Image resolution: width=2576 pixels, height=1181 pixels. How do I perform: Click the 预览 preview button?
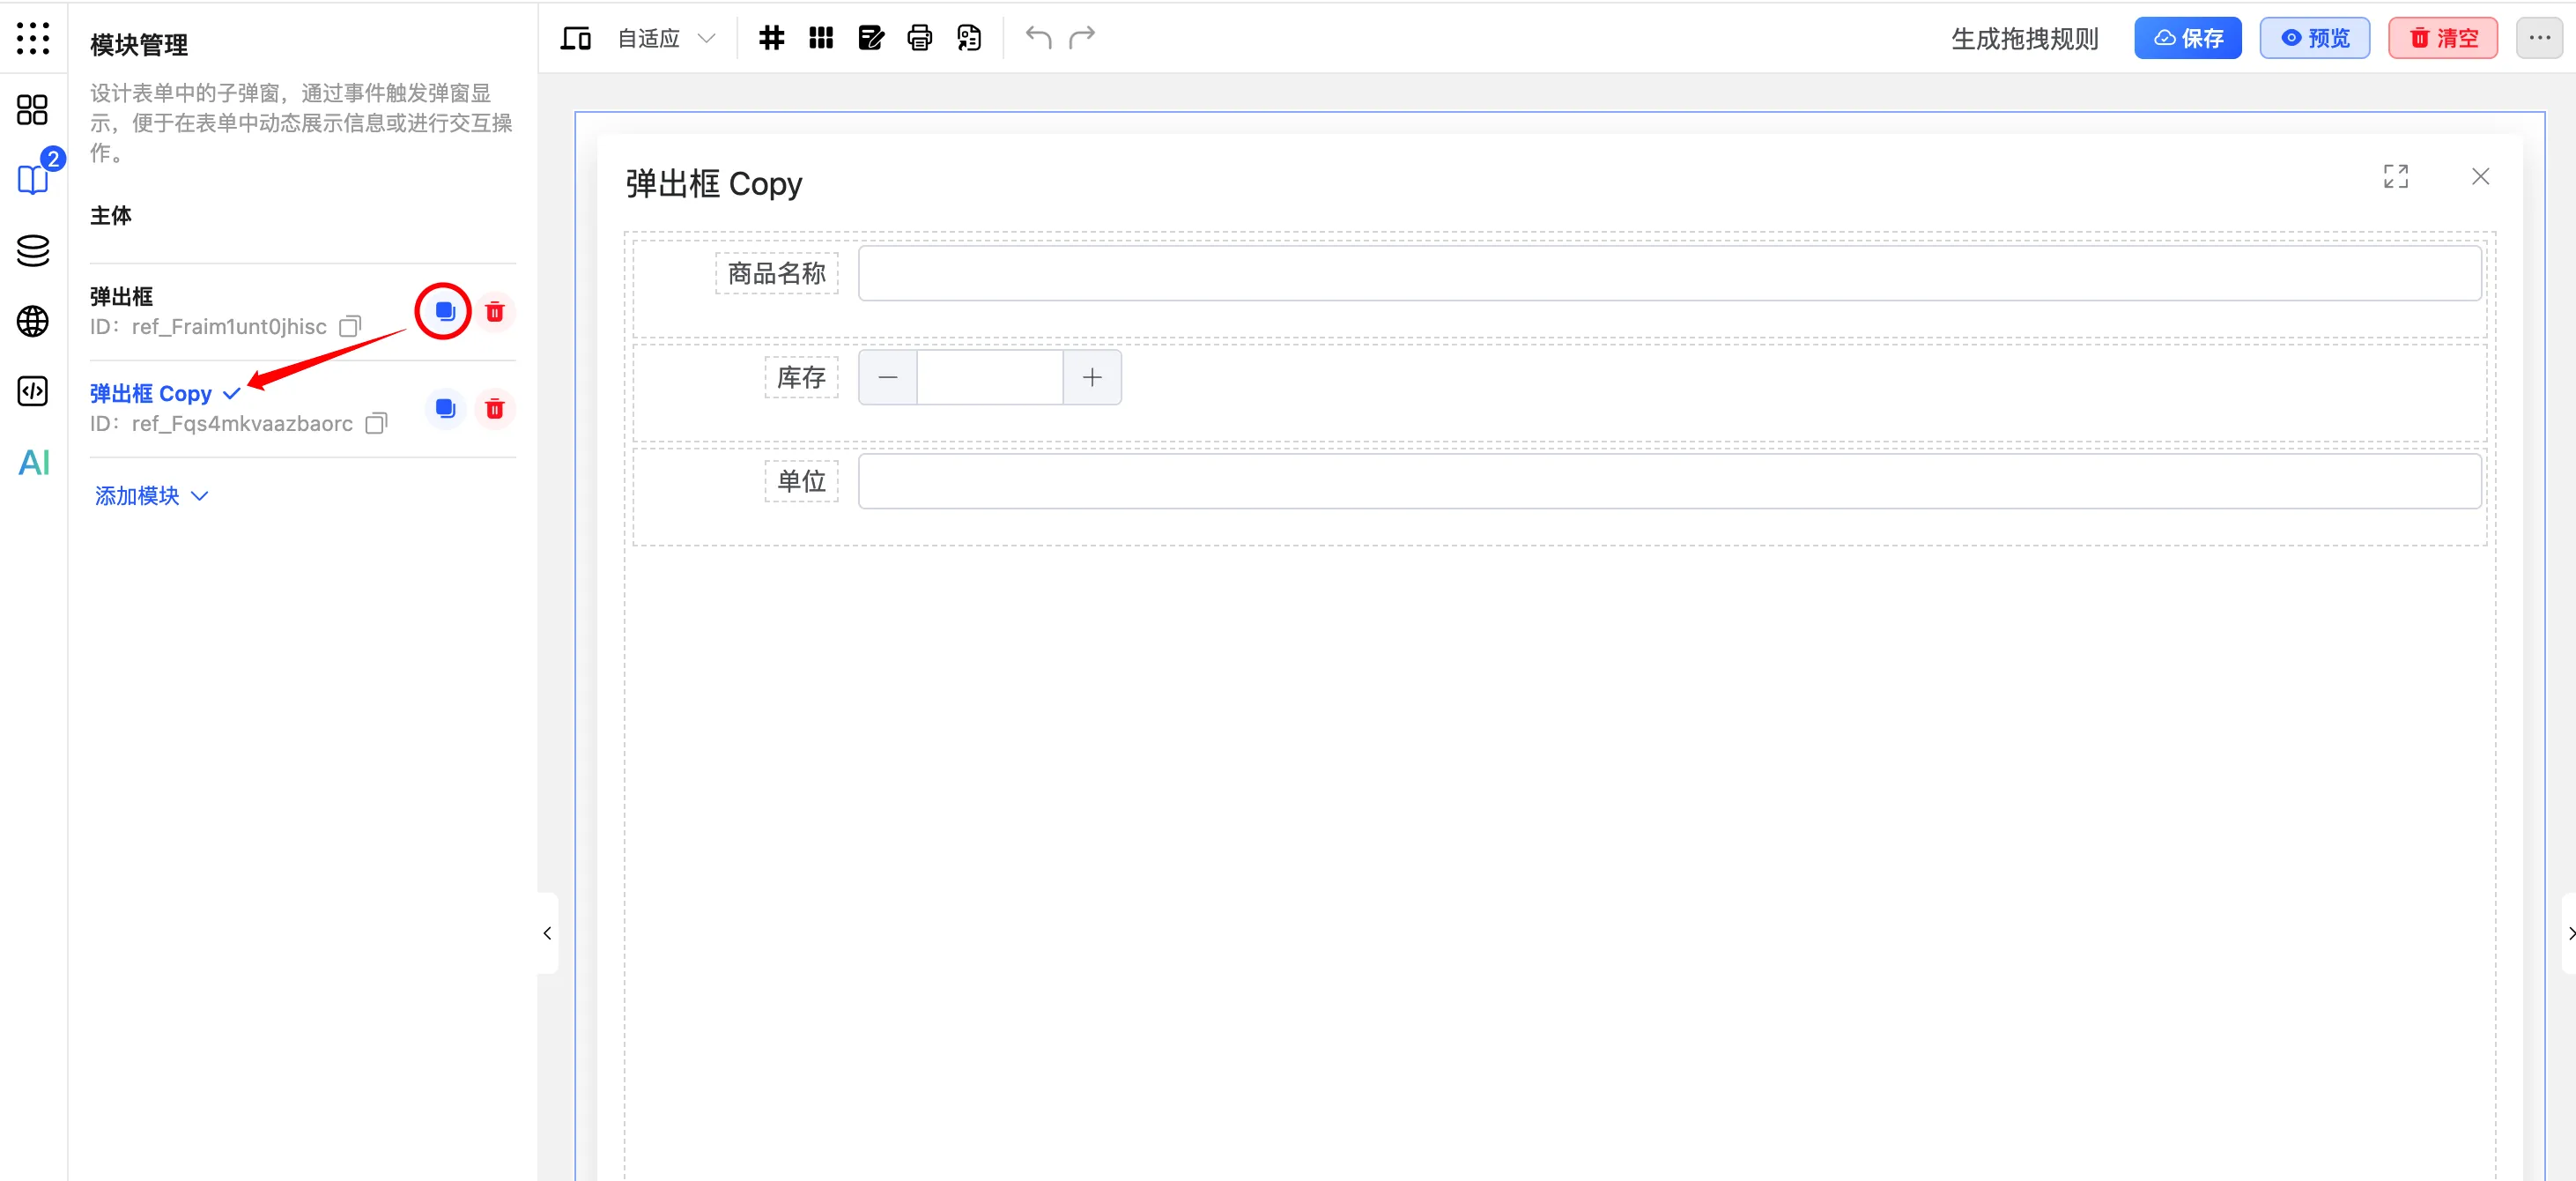(x=2314, y=38)
